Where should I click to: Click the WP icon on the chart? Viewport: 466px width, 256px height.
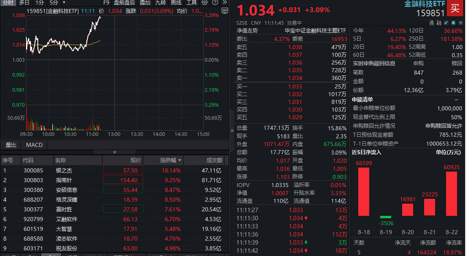[225, 11]
